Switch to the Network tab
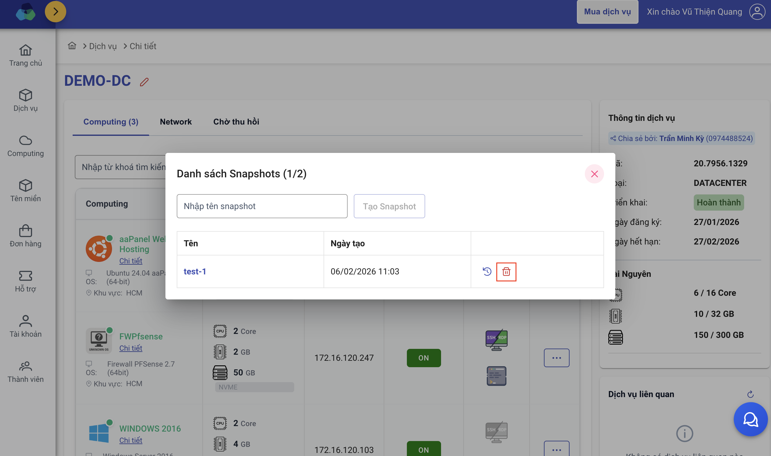Screen dimensions: 771x456 coord(176,122)
